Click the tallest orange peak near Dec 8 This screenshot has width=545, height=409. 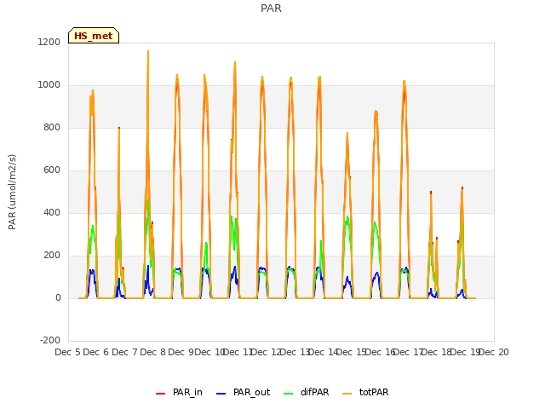(148, 51)
